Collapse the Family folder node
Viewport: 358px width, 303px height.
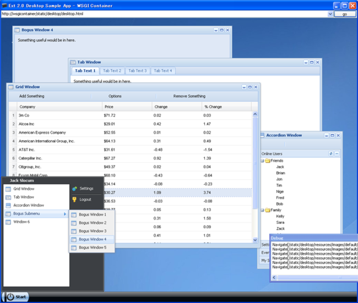262,210
